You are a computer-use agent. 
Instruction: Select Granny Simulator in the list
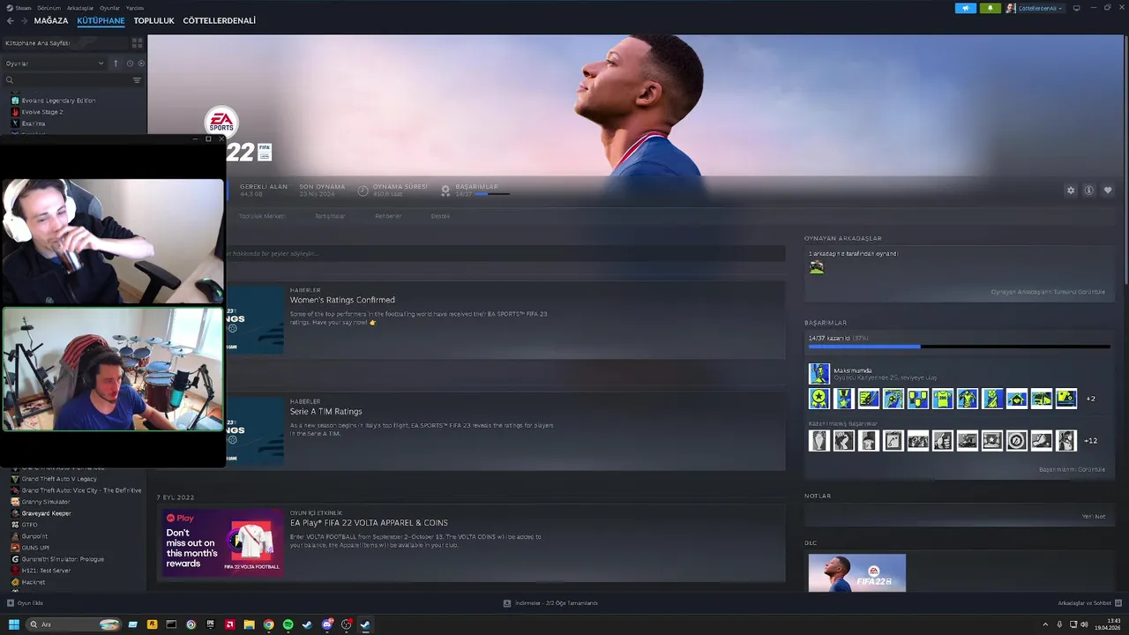click(45, 502)
